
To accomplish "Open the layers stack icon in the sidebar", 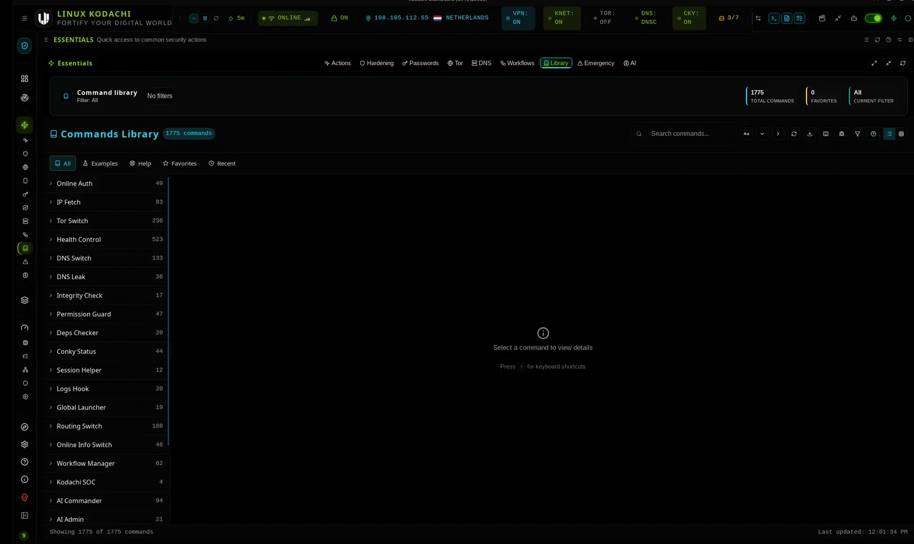I will pyautogui.click(x=25, y=300).
